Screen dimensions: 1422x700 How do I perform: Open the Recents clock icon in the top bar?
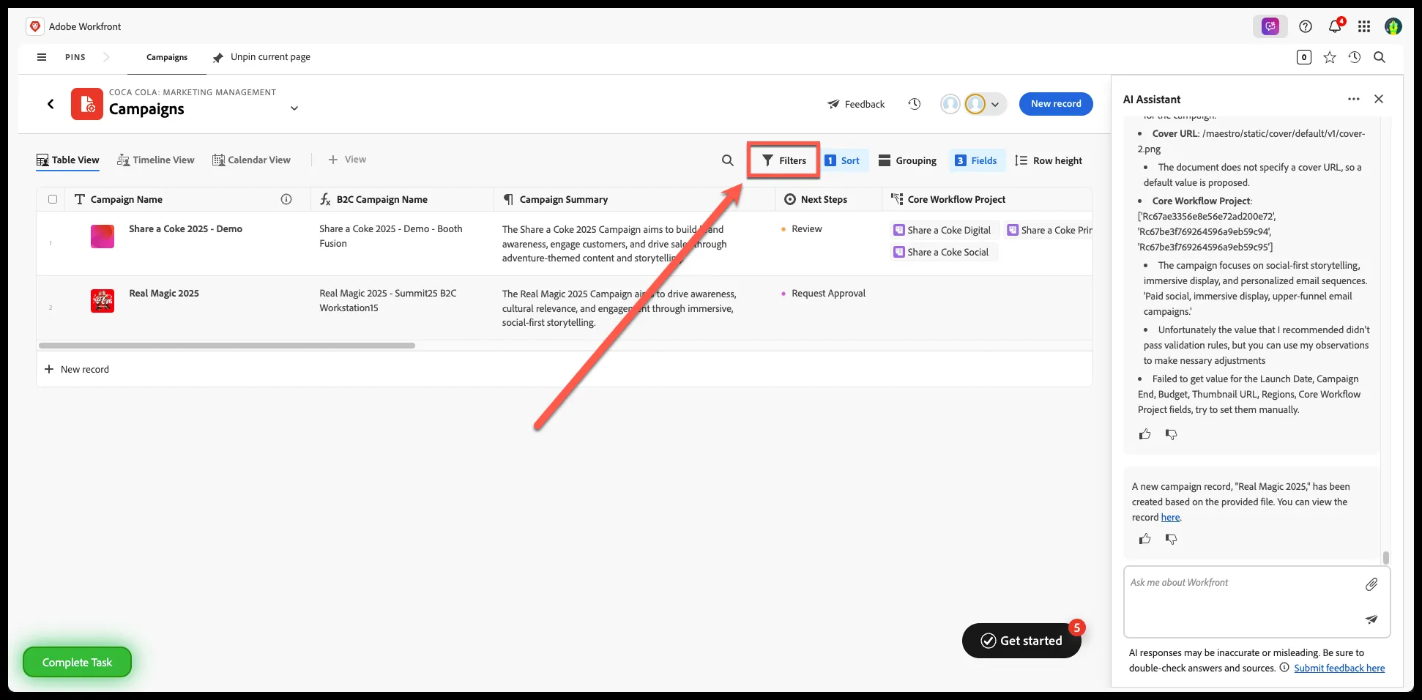coord(1355,57)
